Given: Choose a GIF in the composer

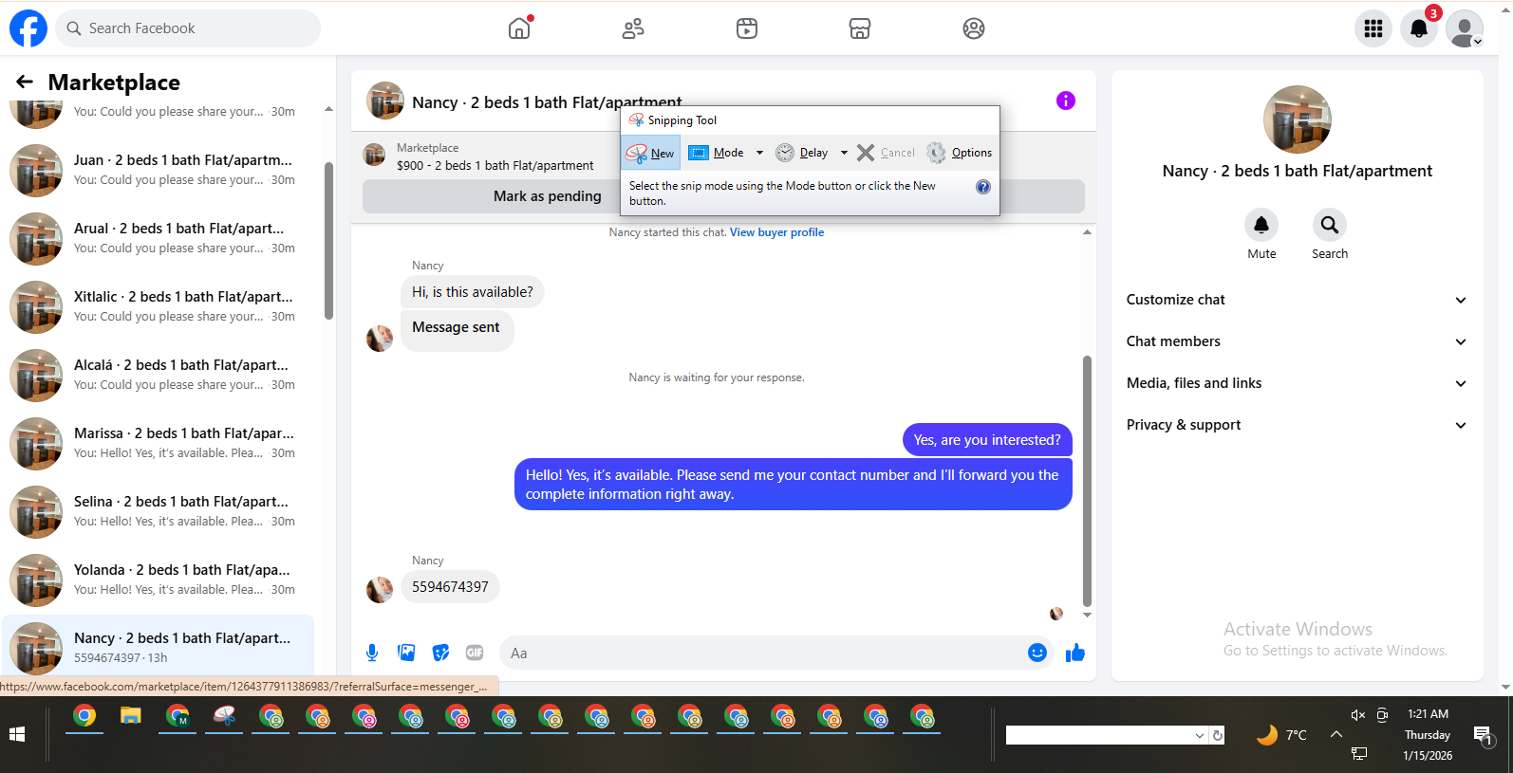Looking at the screenshot, I should [475, 653].
